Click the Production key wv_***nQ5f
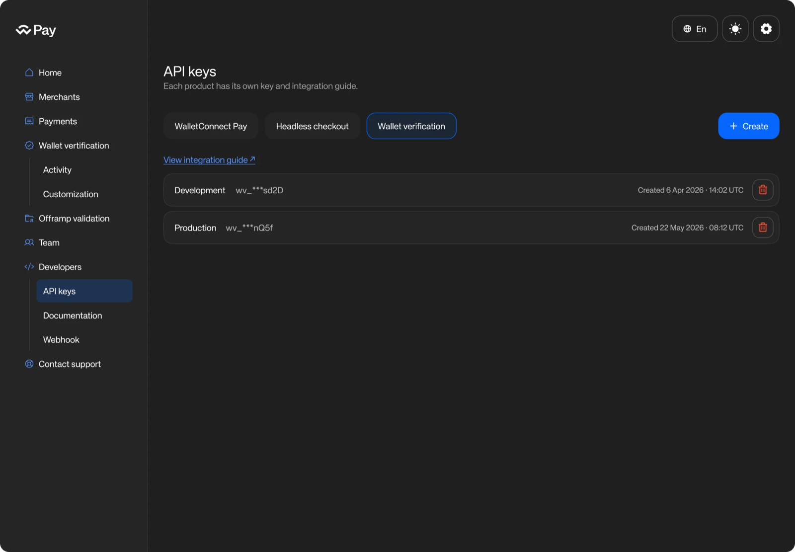 coord(249,228)
